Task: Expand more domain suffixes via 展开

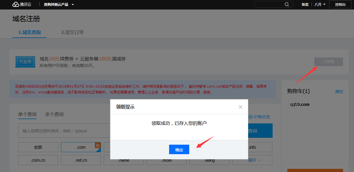Action: (x=254, y=160)
